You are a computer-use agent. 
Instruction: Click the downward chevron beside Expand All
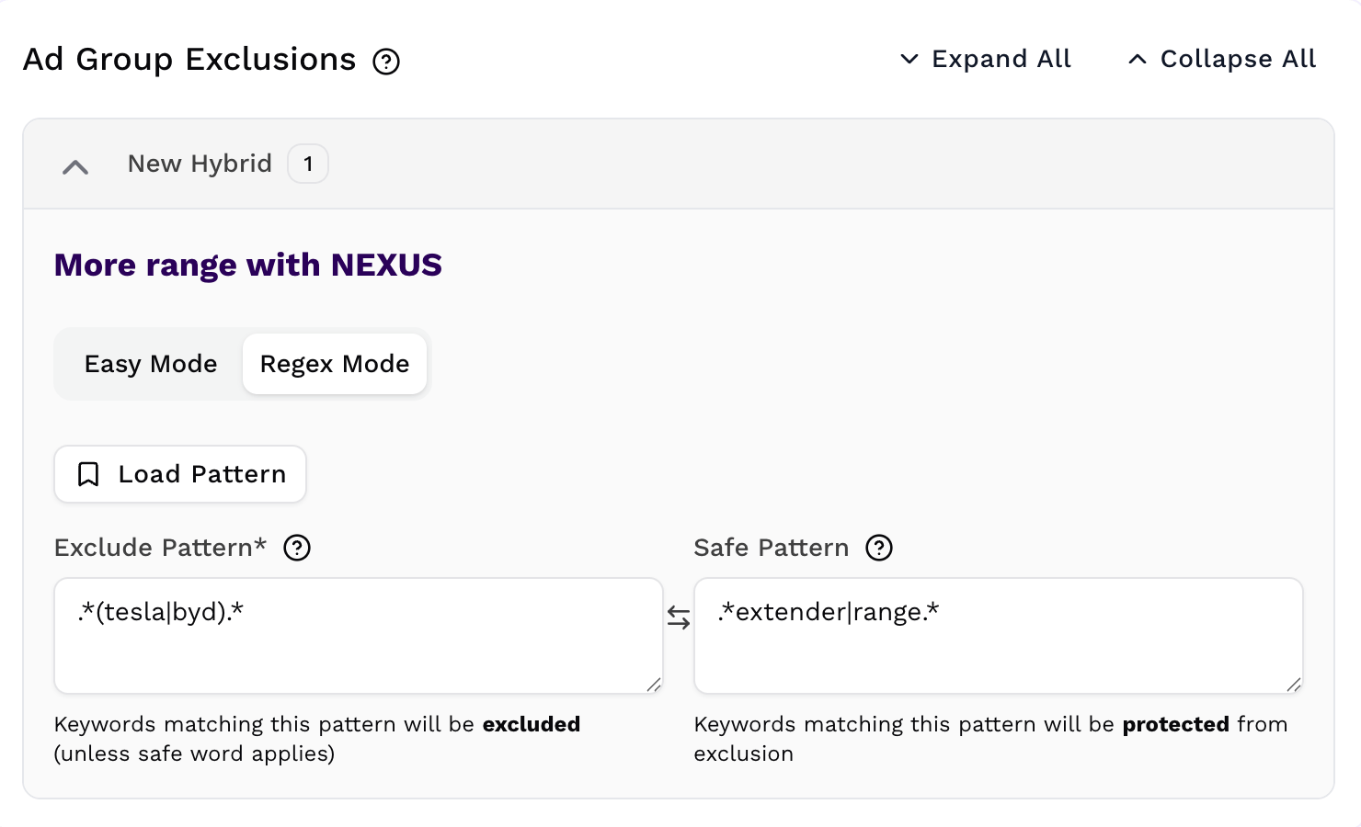tap(908, 59)
